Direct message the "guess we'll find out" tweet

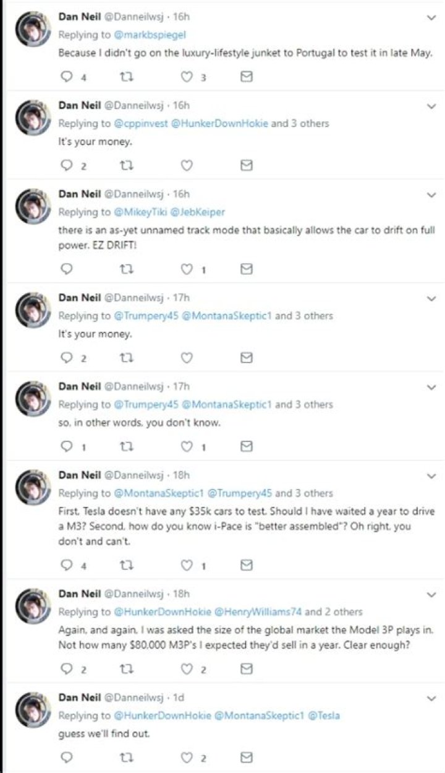(x=246, y=757)
